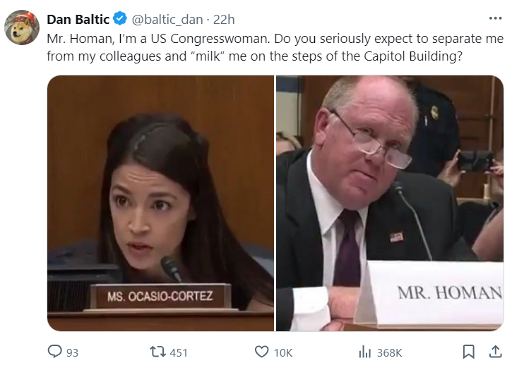
Task: Open the three-dot more options menu
Action: 495,18
